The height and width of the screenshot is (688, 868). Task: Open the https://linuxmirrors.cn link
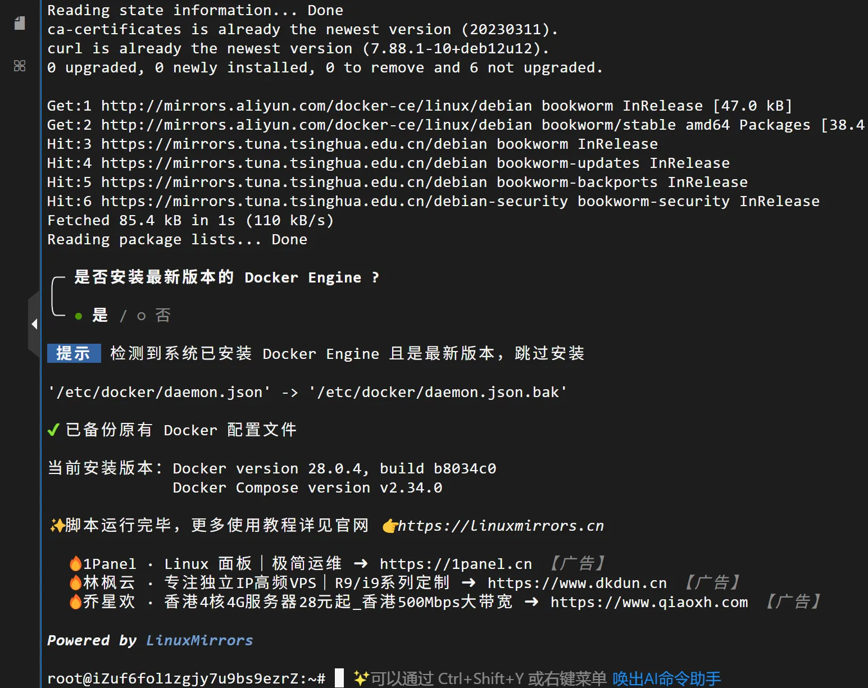click(x=500, y=526)
